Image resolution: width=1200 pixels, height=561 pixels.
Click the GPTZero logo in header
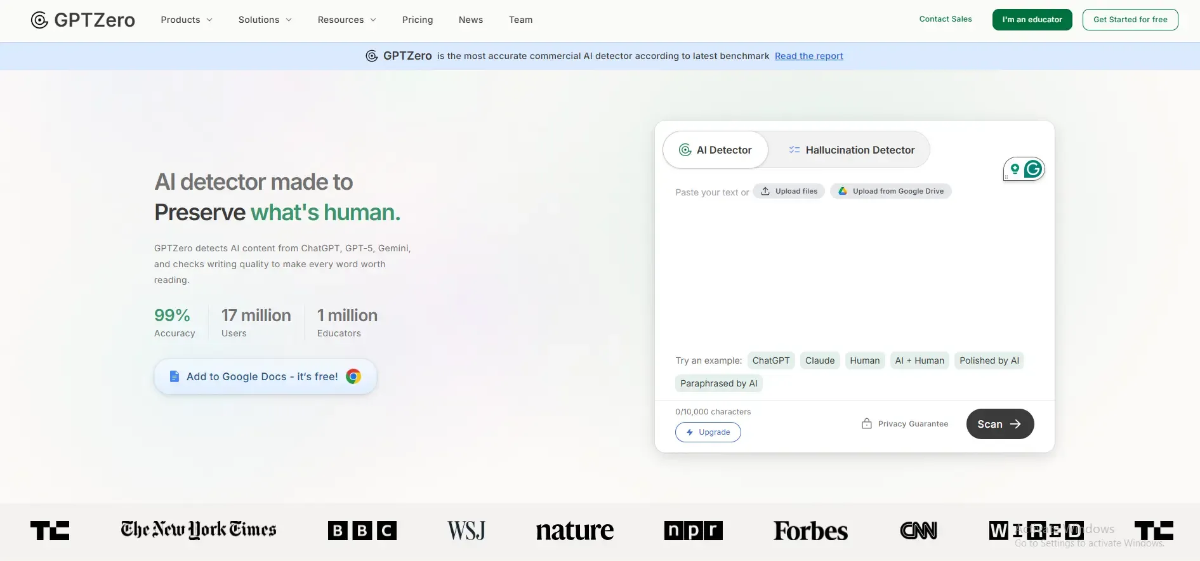(x=83, y=20)
